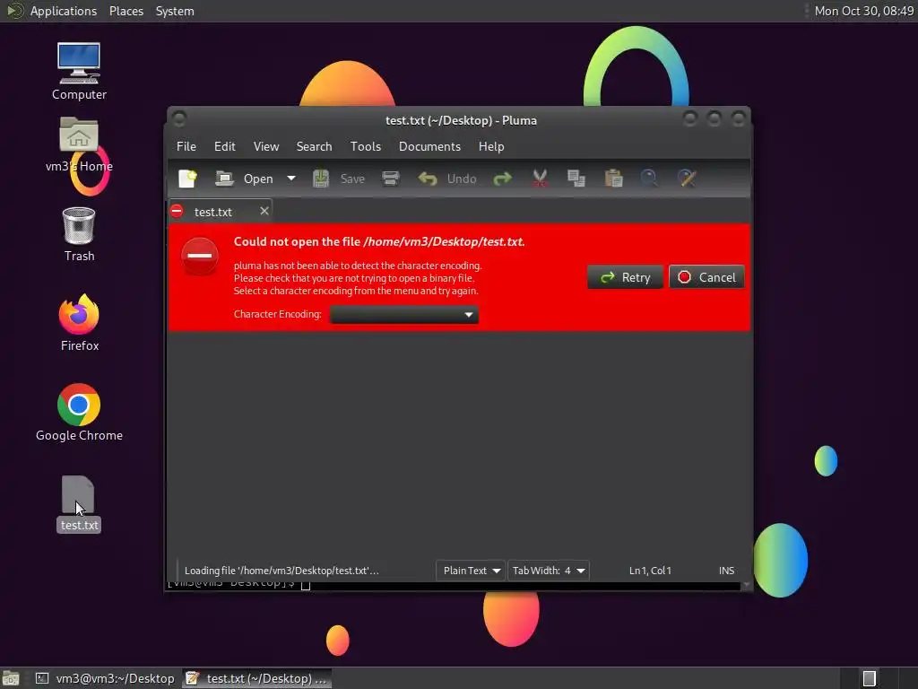
Task: Click the INS insert mode indicator
Action: pos(726,571)
